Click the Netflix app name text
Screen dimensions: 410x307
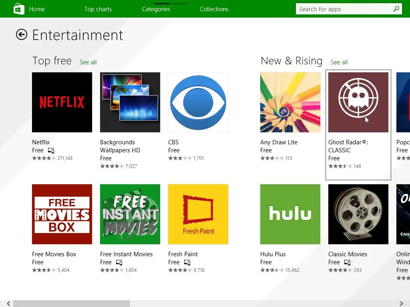41,142
